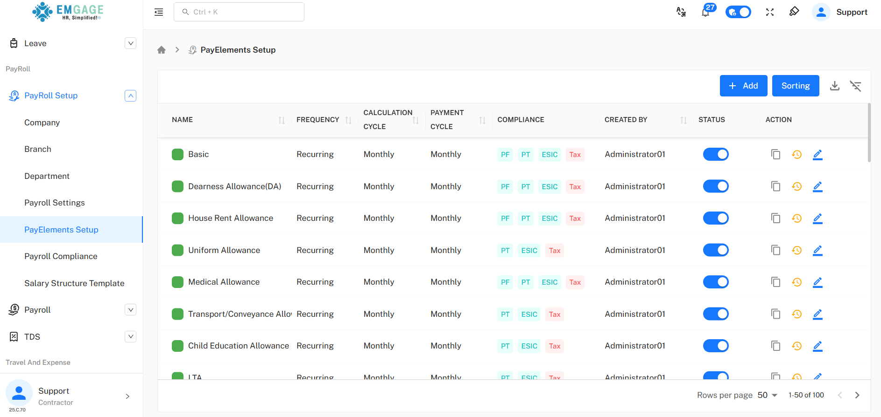Clear filters using the crossed filter icon
The width and height of the screenshot is (881, 417).
coord(855,86)
